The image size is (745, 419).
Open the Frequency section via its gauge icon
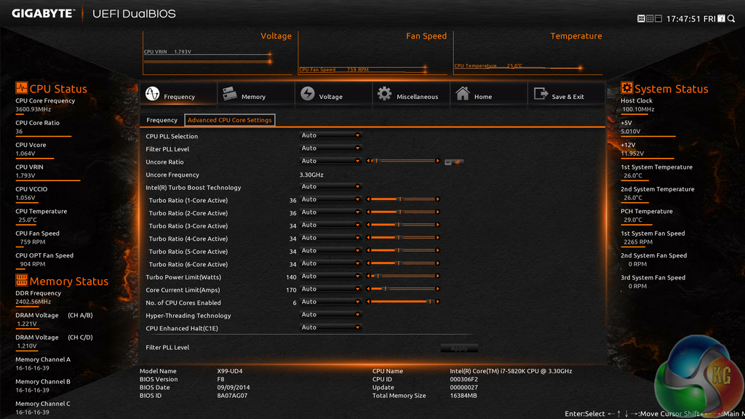click(x=153, y=94)
